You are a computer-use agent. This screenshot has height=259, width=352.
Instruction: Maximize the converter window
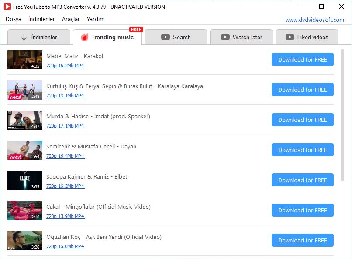(321, 7)
